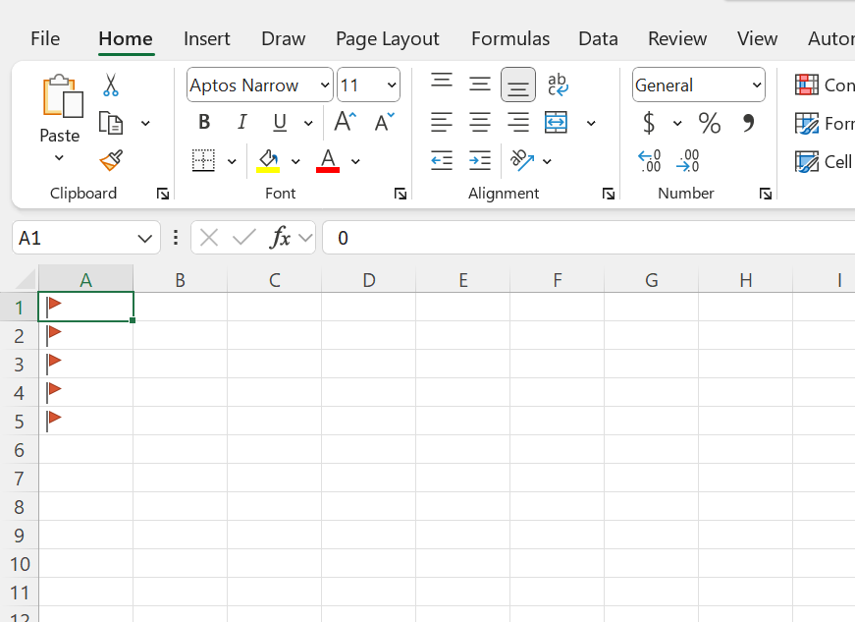The height and width of the screenshot is (622, 855).
Task: Open the General number format dropdown
Action: [x=757, y=85]
